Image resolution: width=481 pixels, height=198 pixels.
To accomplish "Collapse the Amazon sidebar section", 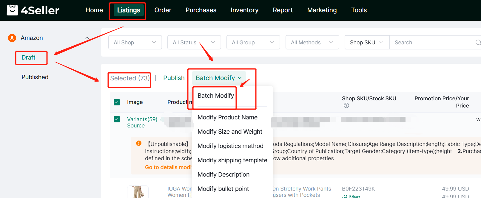I will click(x=87, y=38).
